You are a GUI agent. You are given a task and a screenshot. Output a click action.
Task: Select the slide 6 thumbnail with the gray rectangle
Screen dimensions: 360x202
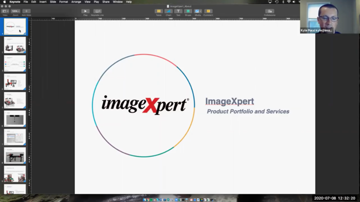click(x=15, y=119)
